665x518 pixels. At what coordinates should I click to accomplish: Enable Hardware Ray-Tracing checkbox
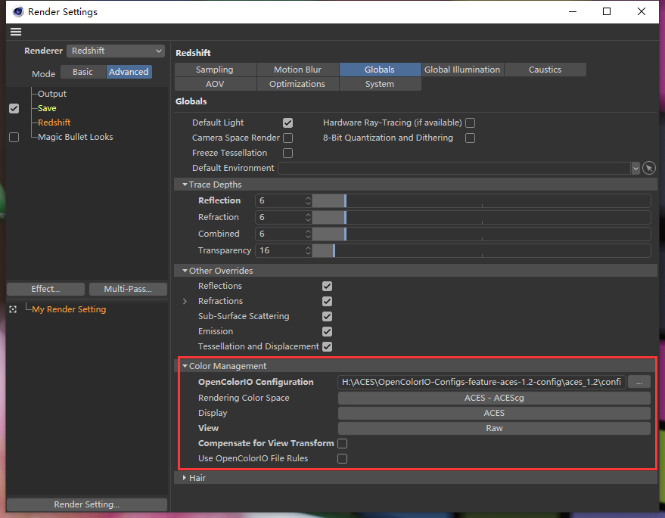(470, 123)
